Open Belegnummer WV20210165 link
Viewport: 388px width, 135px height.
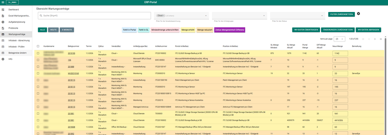click(x=73, y=73)
